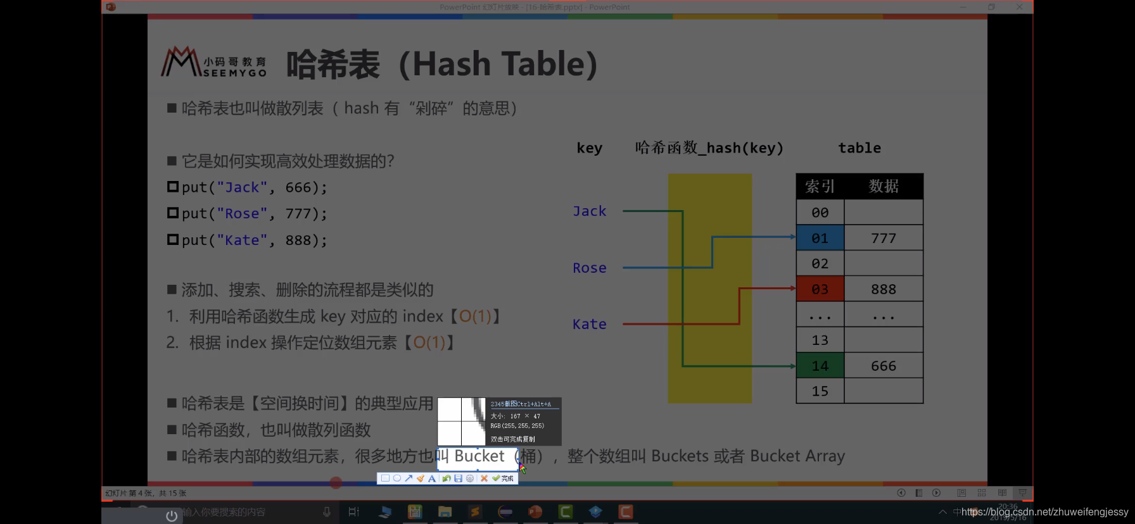Open the green Camtasia icon on taskbar
The width and height of the screenshot is (1135, 524).
[566, 512]
